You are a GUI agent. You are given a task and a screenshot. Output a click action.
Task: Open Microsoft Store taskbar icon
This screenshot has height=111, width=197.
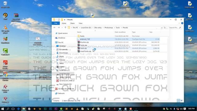click(x=29, y=109)
